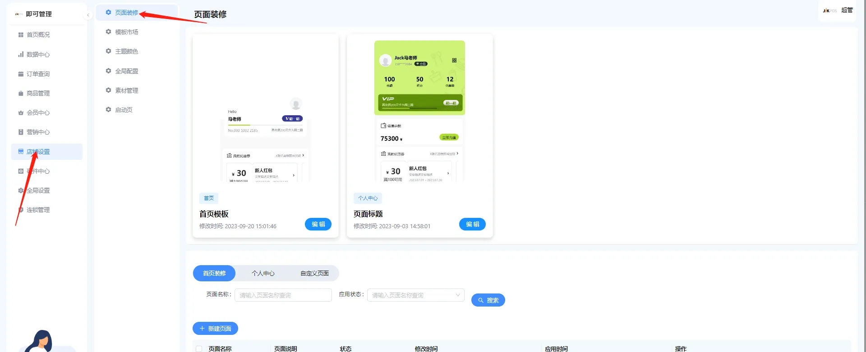Click the 2023-09-20 15:01:46 modified time
Viewport: 866px width, 352px height.
click(250, 226)
